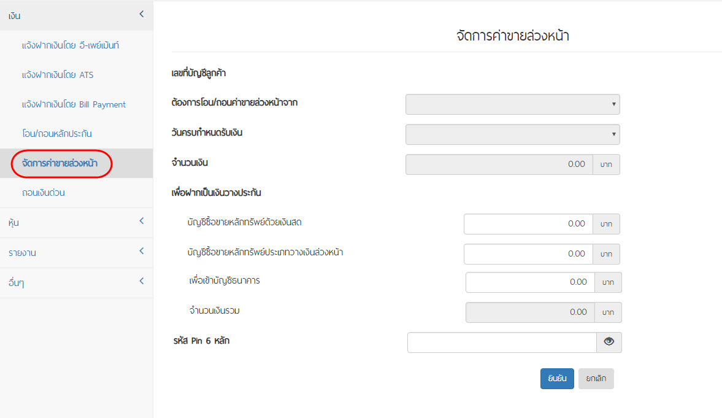Click the เพื่อเข้าบัญชีธนาคาร amount field

tap(530, 282)
